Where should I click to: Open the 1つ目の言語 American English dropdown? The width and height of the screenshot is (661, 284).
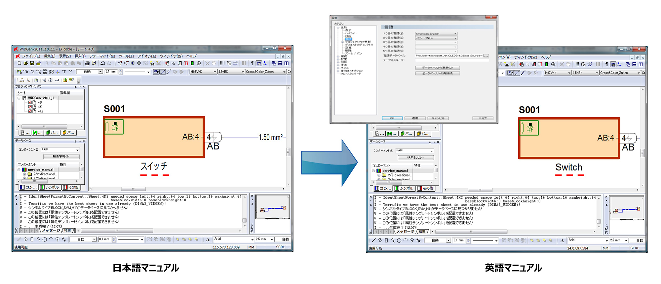click(x=436, y=34)
